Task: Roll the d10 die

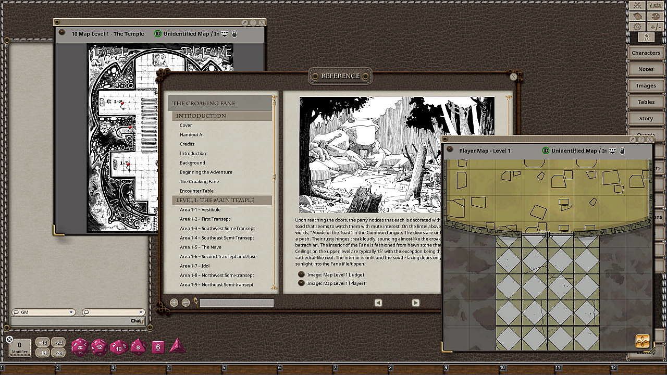Action: point(118,347)
